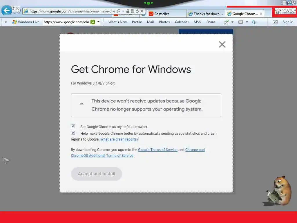Open Google Terms of Service link
This screenshot has height=223, width=297.
pos(158,150)
